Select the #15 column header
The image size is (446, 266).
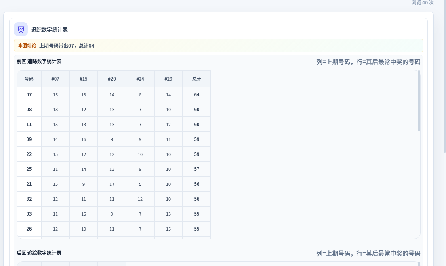point(84,79)
